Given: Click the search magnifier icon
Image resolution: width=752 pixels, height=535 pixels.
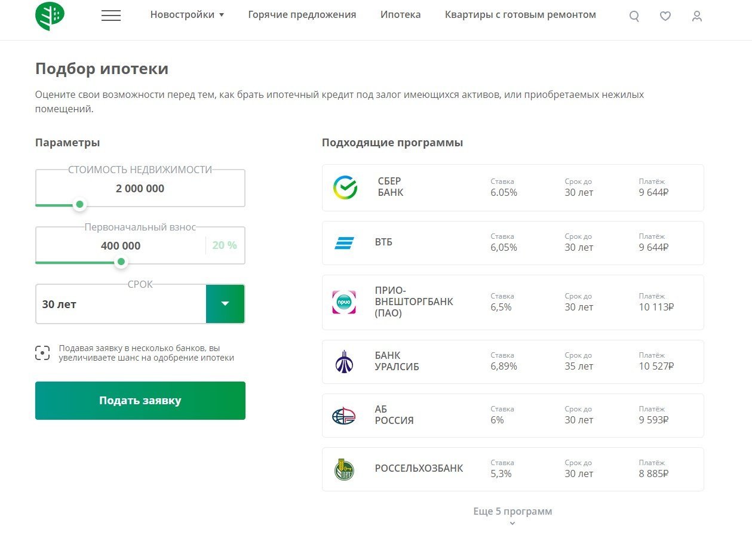Looking at the screenshot, I should [x=634, y=17].
